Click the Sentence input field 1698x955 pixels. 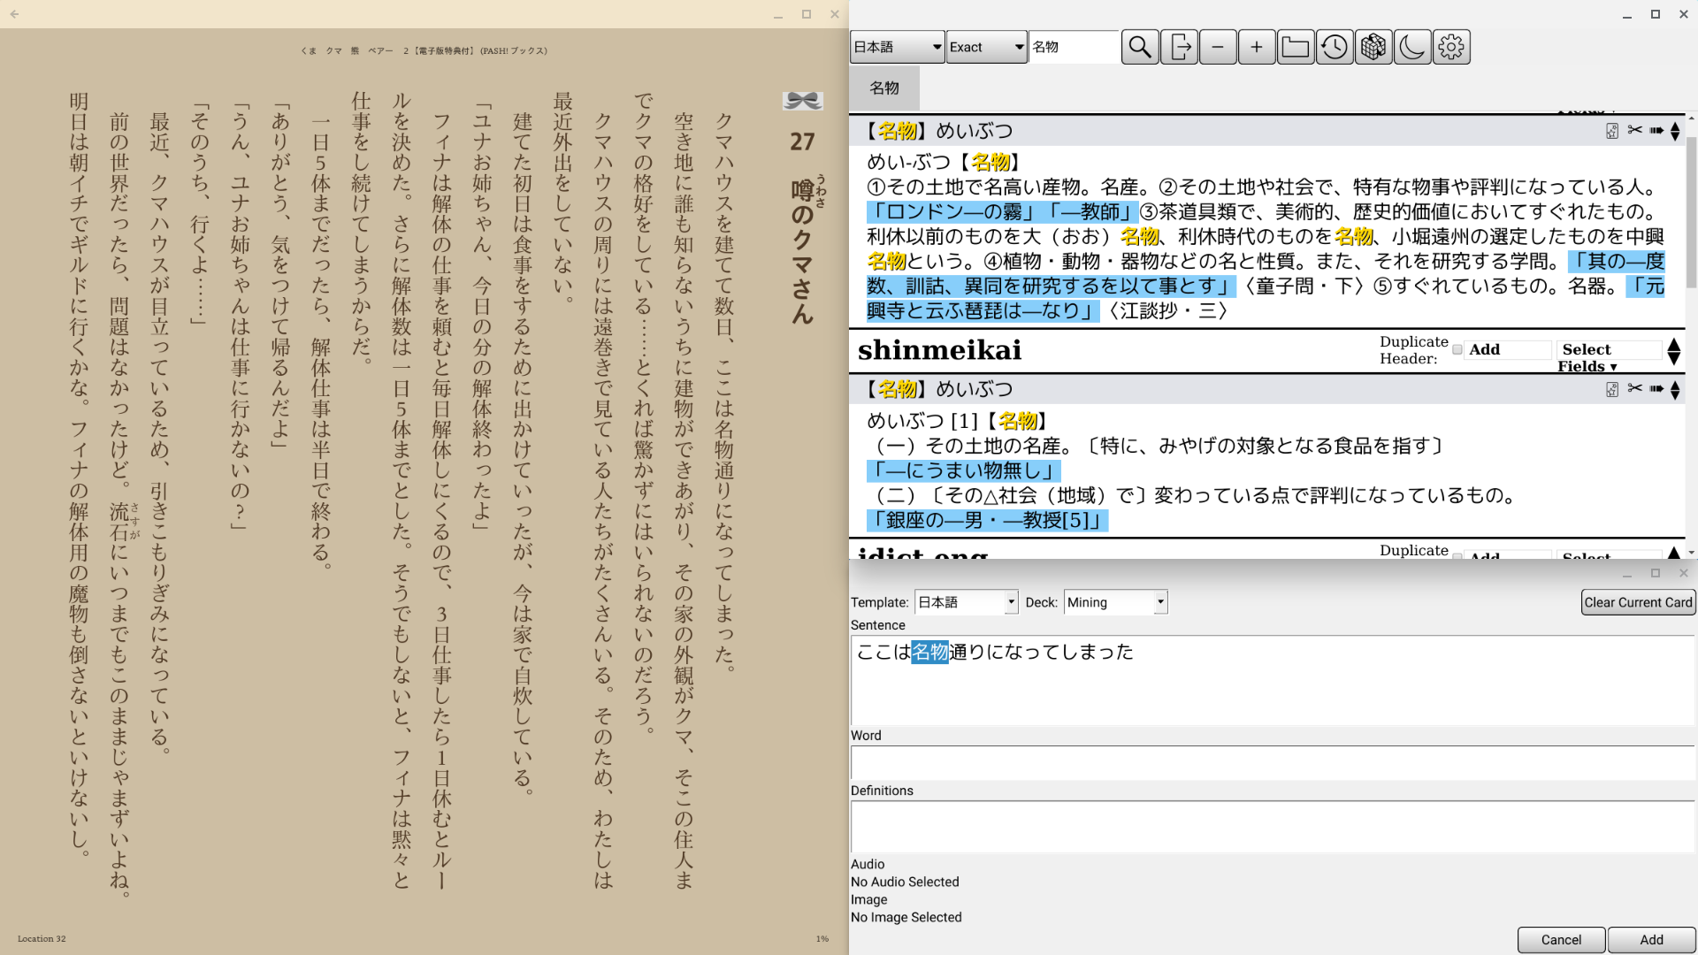click(x=1273, y=676)
